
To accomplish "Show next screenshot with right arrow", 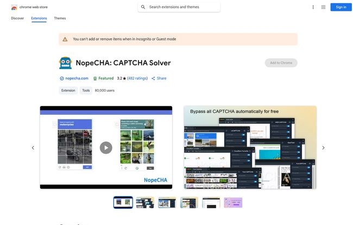I will pyautogui.click(x=323, y=148).
